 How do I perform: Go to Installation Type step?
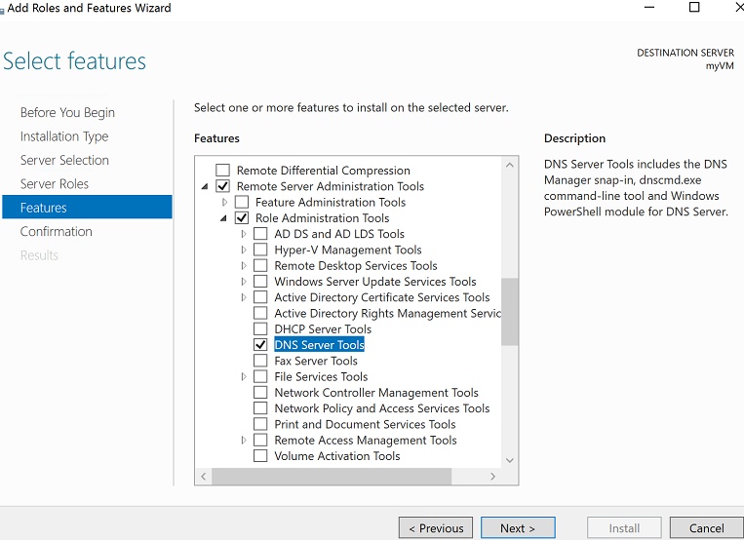(x=64, y=136)
